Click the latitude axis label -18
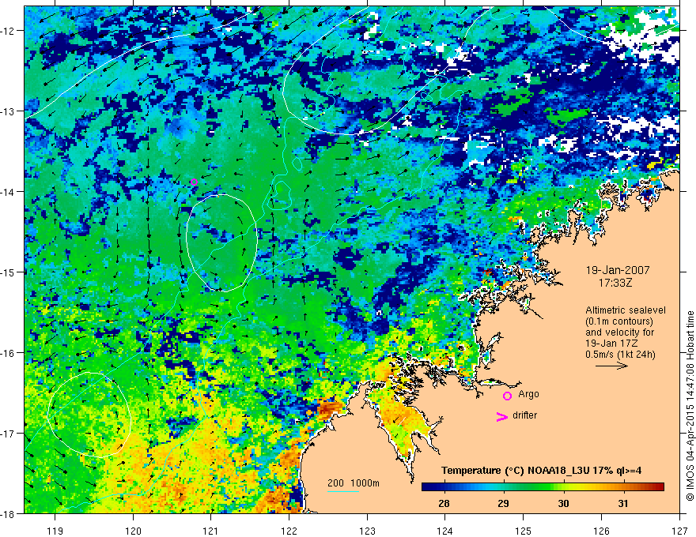The width and height of the screenshot is (696, 537). (x=9, y=513)
